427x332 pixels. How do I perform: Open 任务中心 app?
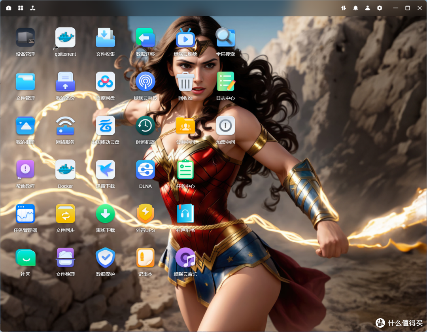185,170
